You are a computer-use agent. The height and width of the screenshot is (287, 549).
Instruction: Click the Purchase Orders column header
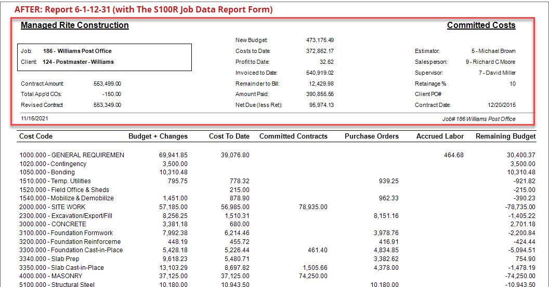click(x=372, y=136)
